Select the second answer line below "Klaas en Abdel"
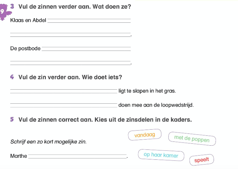This screenshot has width=238, height=169. tap(71, 35)
